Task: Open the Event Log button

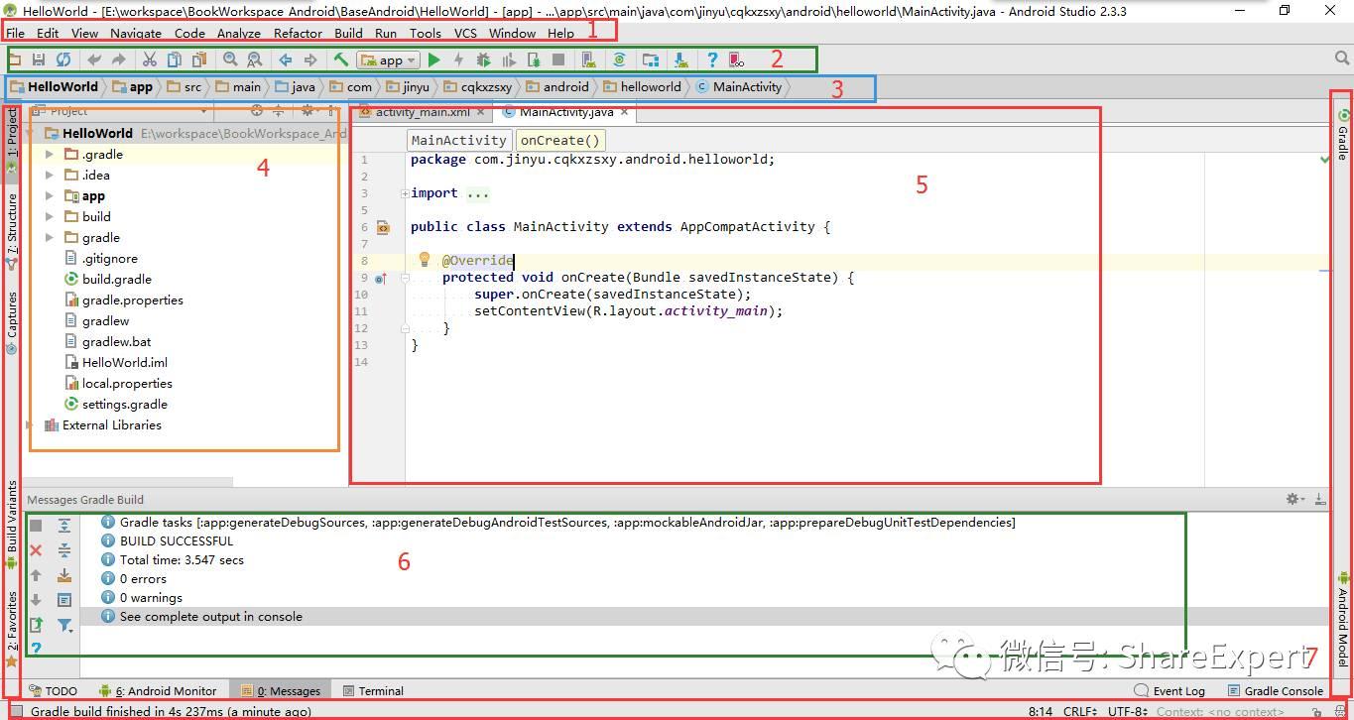Action: (x=1170, y=691)
